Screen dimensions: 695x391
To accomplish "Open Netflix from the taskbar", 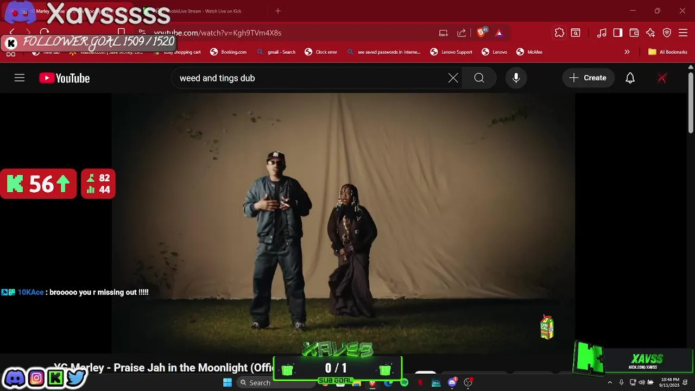I will tap(420, 383).
